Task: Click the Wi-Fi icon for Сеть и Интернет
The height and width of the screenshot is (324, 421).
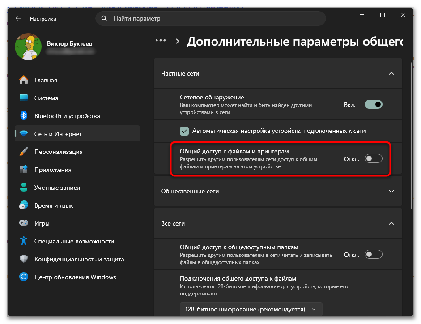Action: point(24,133)
